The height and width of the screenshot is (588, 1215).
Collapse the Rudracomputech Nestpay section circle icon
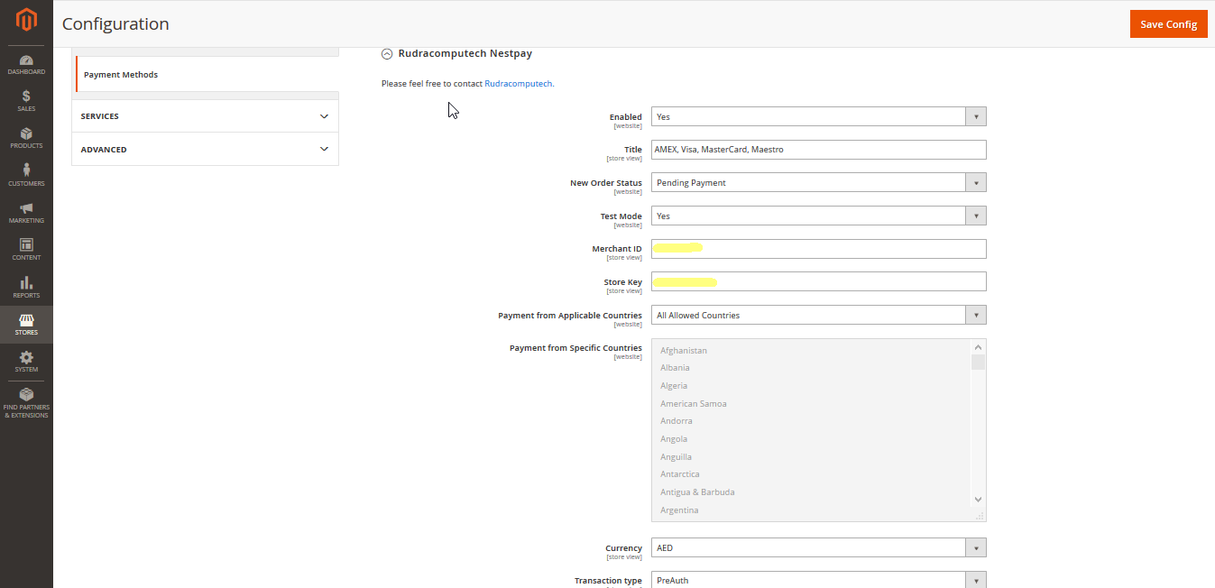pos(387,54)
